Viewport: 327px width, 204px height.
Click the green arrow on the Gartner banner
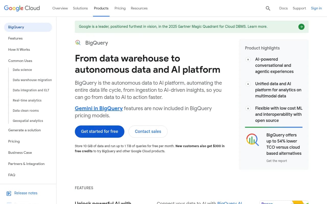point(301,27)
